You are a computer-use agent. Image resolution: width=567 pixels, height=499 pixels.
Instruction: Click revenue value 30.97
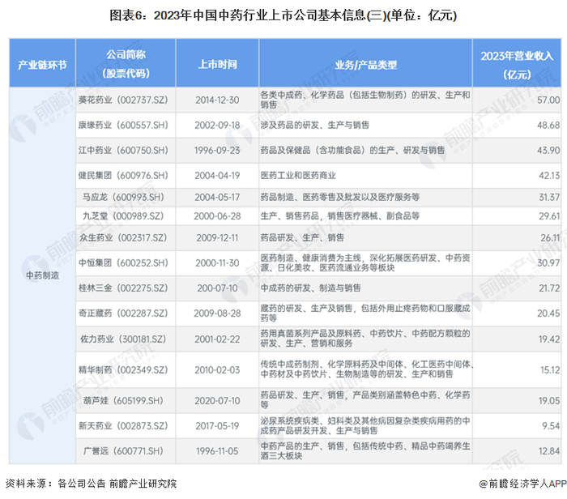(x=548, y=263)
